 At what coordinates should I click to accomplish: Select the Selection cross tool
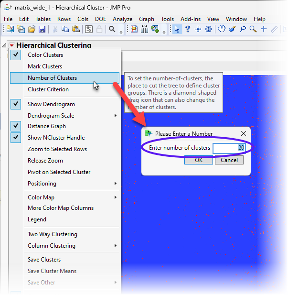[x=198, y=29]
